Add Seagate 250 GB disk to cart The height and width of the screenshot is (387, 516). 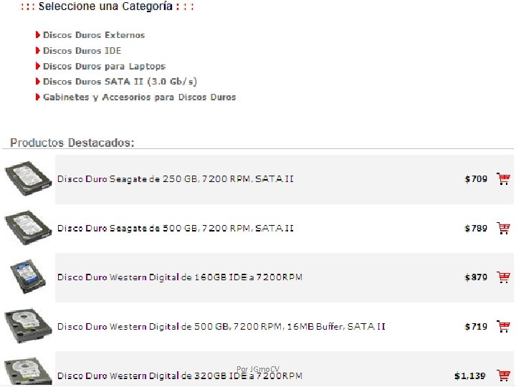(503, 178)
